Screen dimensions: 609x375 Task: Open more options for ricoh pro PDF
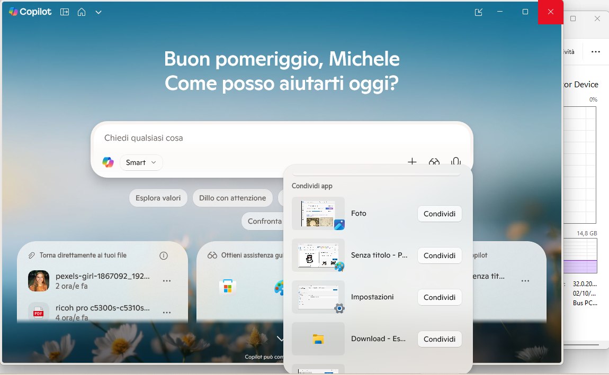click(167, 313)
